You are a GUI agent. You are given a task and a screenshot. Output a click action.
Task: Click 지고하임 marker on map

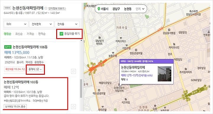[x=126, y=101]
